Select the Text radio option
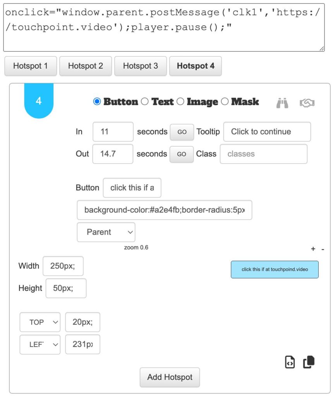Screen dimensions: 335x396 pyautogui.click(x=144, y=102)
